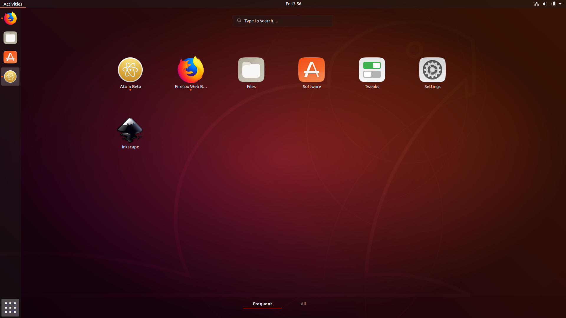Open Ubuntu Software from the app grid
This screenshot has height=318, width=566.
[x=312, y=70]
